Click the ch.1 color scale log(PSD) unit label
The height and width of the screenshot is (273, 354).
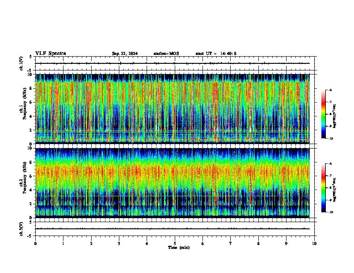tap(335, 116)
